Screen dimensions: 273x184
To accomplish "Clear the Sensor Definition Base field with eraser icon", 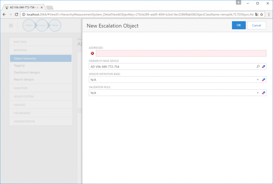I will pos(264,79).
